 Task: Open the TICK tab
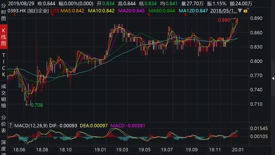point(3,65)
